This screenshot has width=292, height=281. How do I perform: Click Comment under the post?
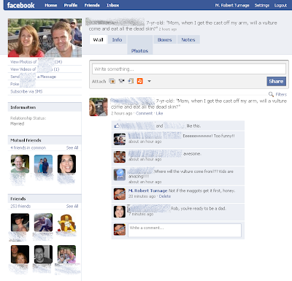(144, 113)
